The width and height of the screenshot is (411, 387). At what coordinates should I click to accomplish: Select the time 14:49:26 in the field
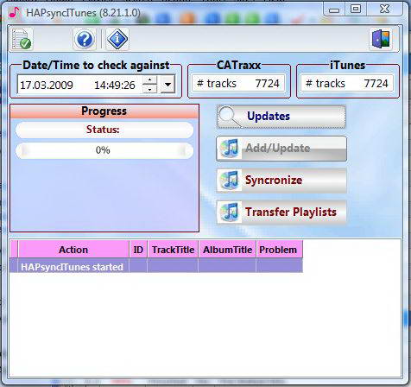(x=115, y=86)
